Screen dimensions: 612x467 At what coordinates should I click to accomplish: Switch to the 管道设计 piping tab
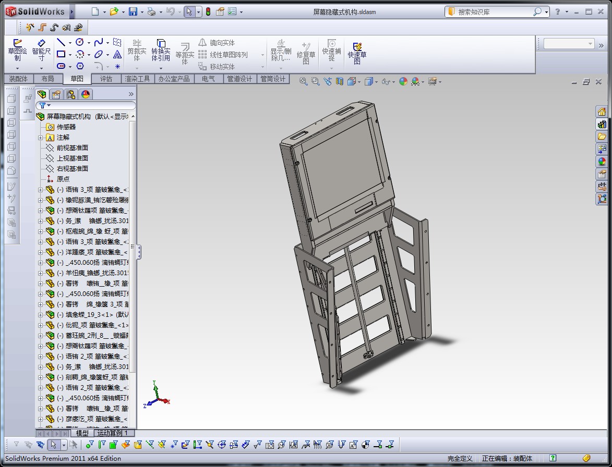pos(239,79)
